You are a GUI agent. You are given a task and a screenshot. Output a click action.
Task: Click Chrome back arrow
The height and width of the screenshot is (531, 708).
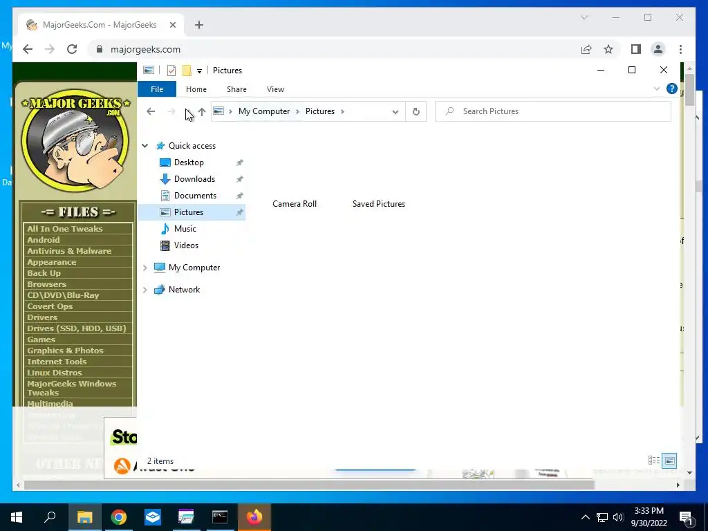pyautogui.click(x=28, y=49)
